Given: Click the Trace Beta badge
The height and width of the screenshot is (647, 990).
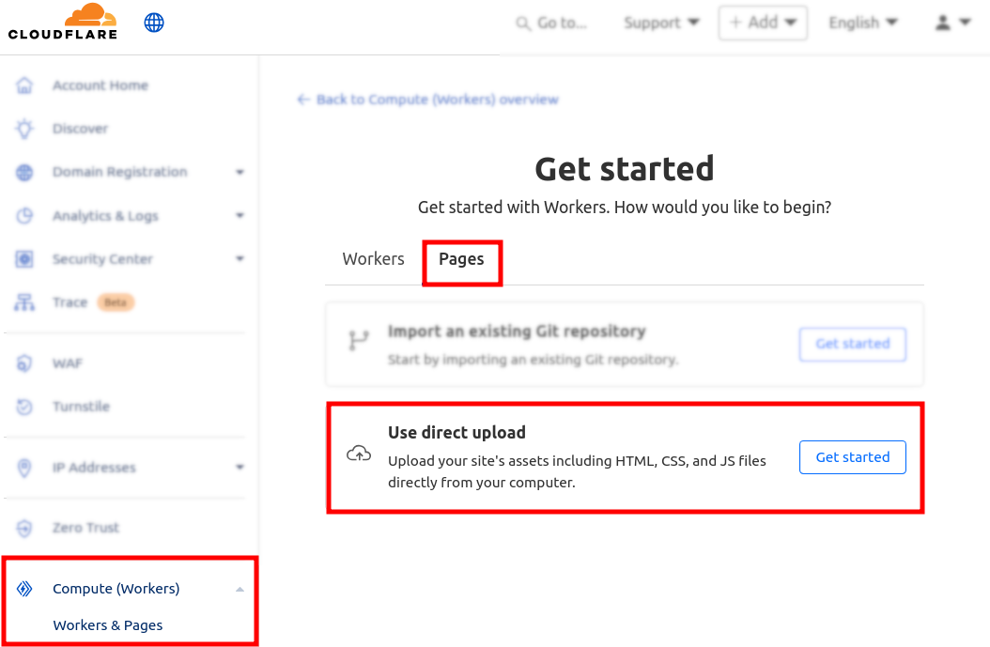Looking at the screenshot, I should coord(116,302).
